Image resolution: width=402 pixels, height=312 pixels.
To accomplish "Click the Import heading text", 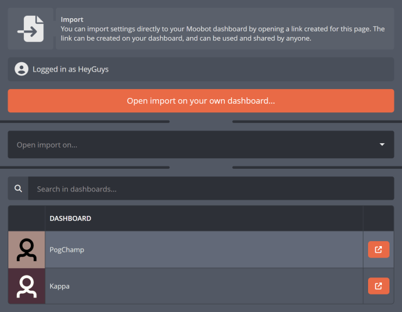I will click(72, 19).
